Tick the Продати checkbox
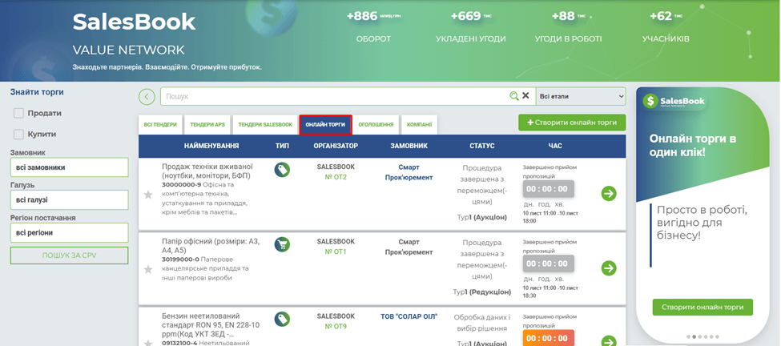 [x=18, y=114]
